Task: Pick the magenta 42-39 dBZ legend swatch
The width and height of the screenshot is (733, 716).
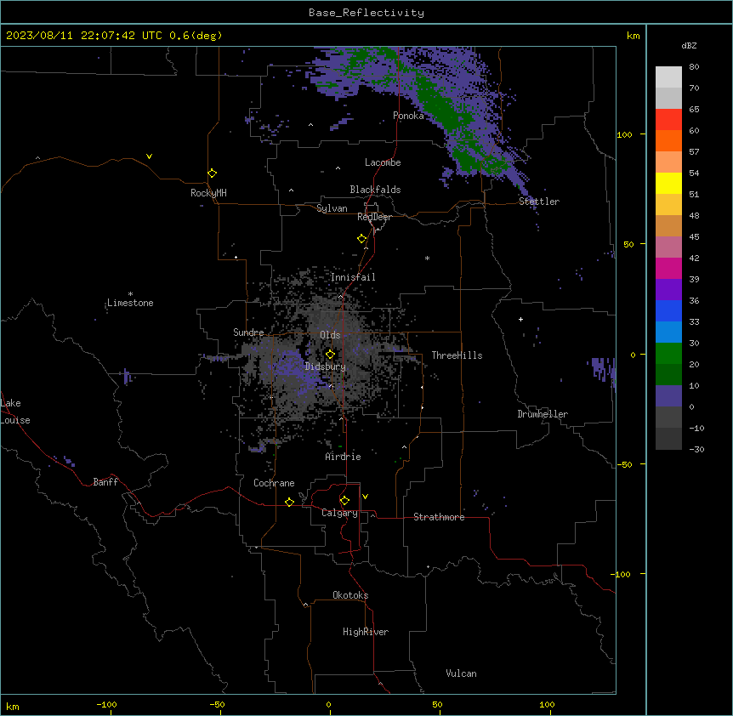Action: click(668, 268)
